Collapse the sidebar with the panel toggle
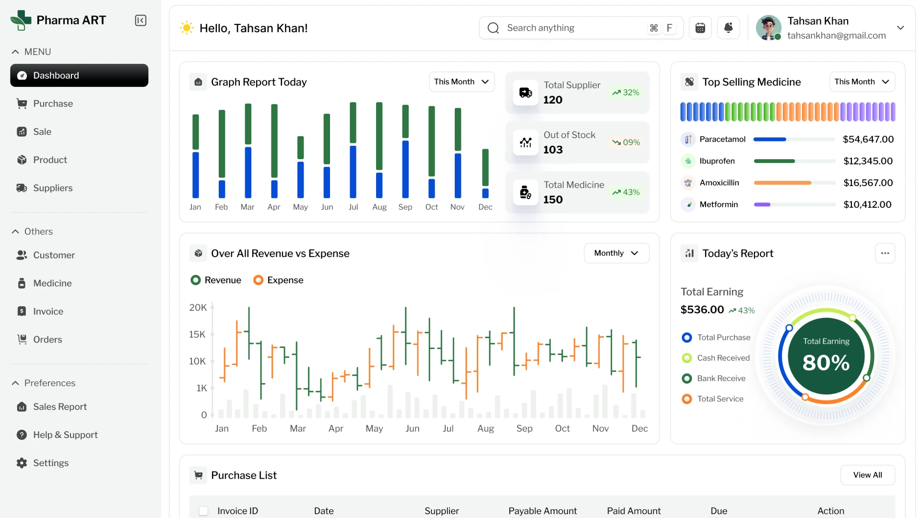Viewport: 921px width, 518px height. click(140, 20)
